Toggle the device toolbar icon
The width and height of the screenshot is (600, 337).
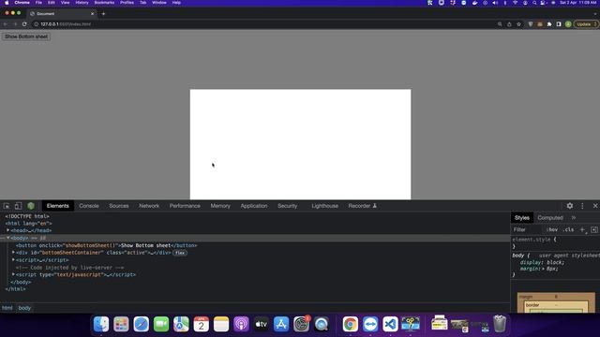pyautogui.click(x=18, y=206)
